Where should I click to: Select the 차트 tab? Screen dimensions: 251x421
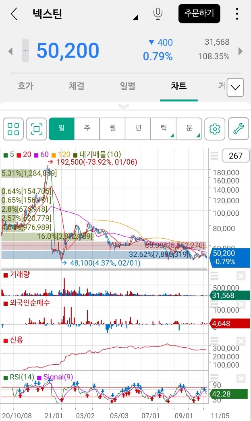tap(179, 86)
